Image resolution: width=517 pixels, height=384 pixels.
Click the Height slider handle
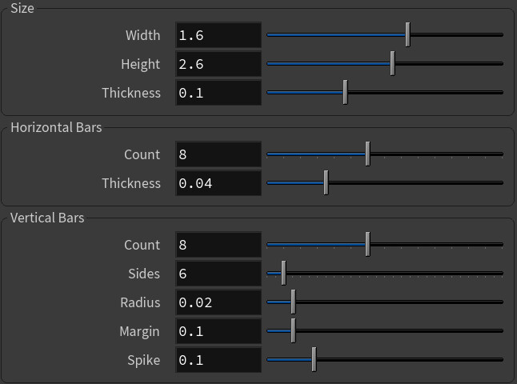tap(392, 63)
